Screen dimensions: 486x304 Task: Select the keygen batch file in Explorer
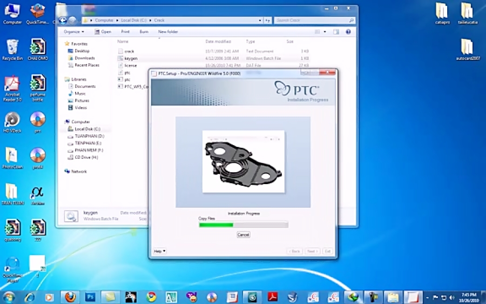coord(131,58)
